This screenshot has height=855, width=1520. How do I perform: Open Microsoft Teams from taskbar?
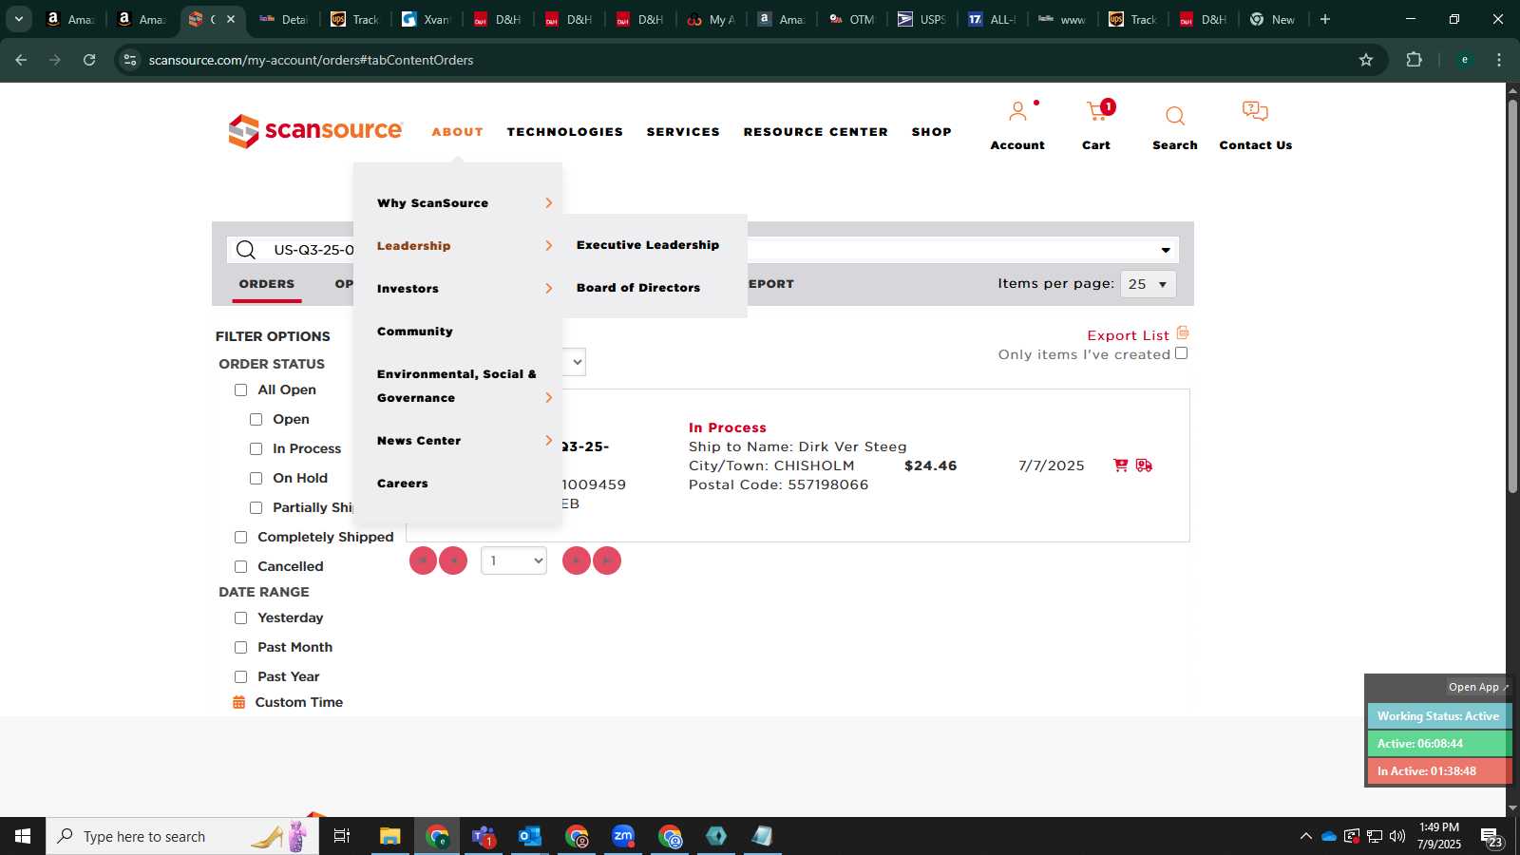click(x=484, y=836)
